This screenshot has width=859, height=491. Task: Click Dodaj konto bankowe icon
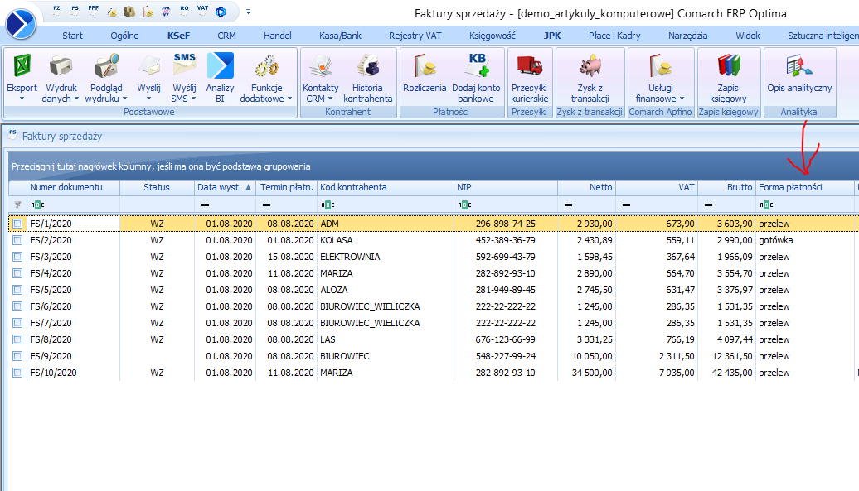pos(476,65)
